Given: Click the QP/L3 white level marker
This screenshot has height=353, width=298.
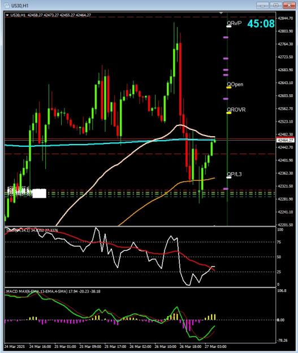Looking at the screenshot, I should [x=229, y=177].
